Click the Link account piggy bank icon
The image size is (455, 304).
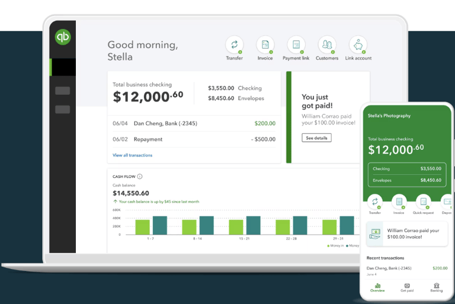[358, 44]
